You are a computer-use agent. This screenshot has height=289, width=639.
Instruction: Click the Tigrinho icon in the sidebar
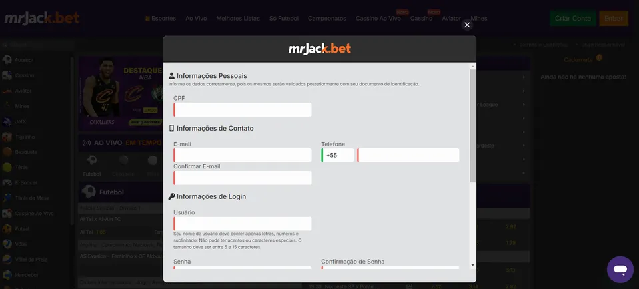(7, 137)
